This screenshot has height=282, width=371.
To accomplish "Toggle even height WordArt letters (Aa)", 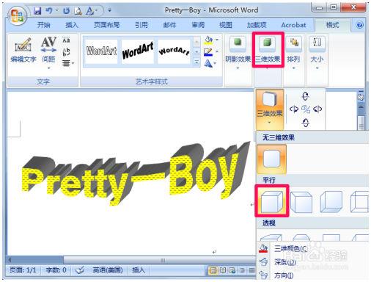I will [66, 40].
